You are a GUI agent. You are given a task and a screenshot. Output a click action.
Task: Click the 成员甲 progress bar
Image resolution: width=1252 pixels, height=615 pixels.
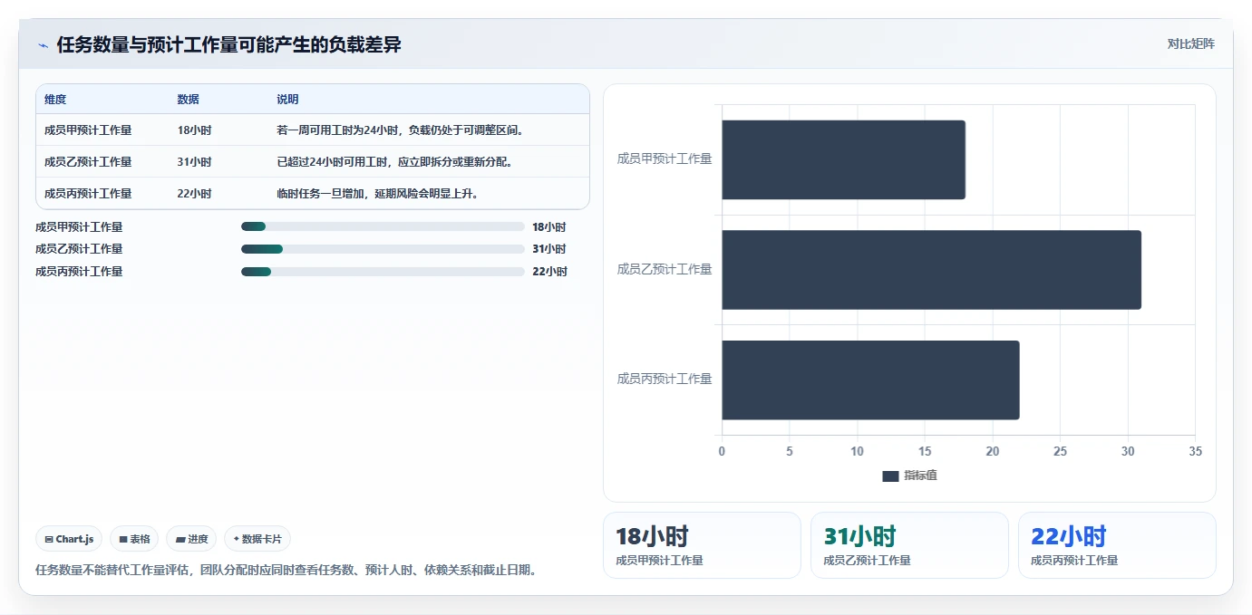[383, 226]
